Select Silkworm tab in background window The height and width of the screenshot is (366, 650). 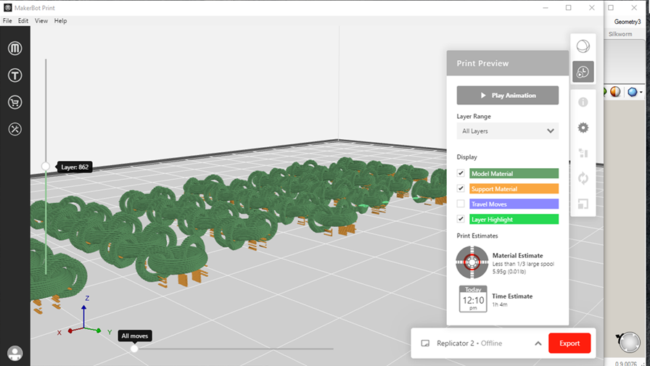tap(620, 34)
